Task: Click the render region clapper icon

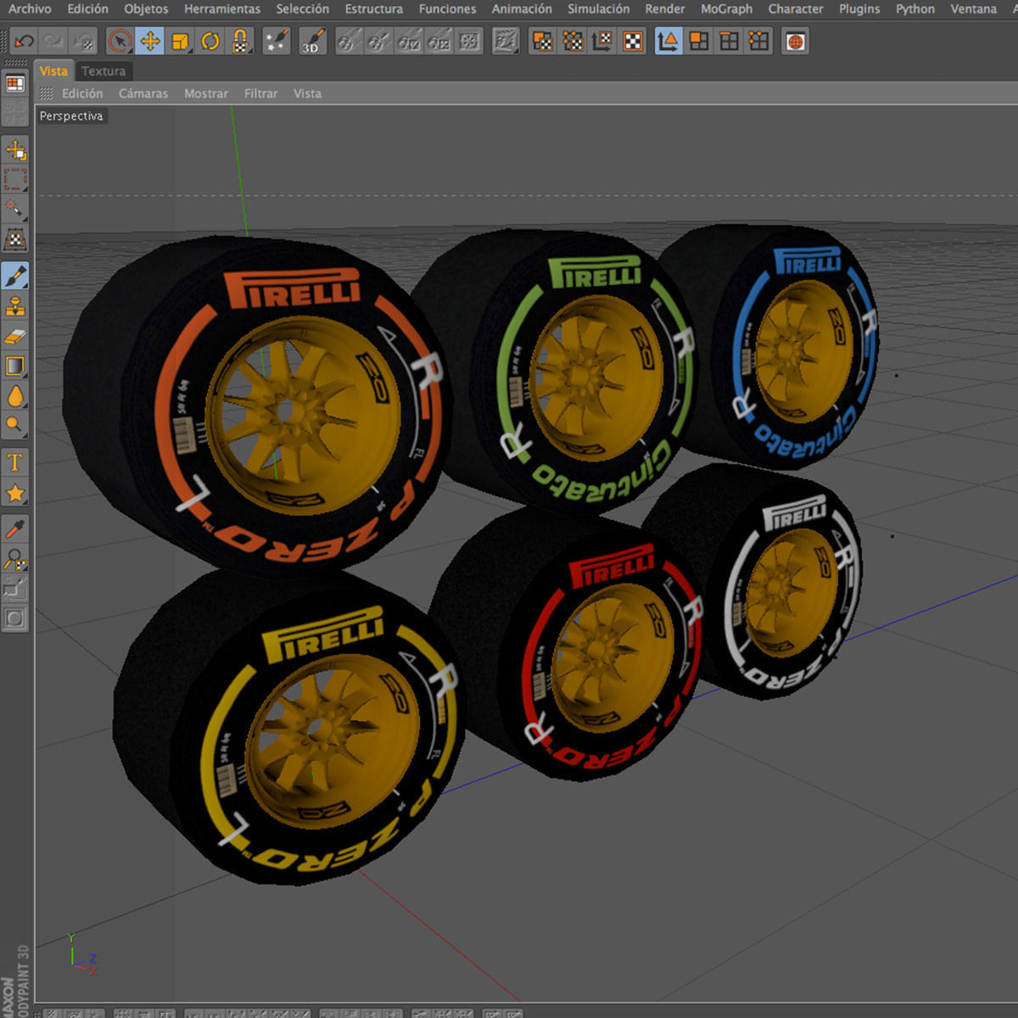Action: [506, 41]
